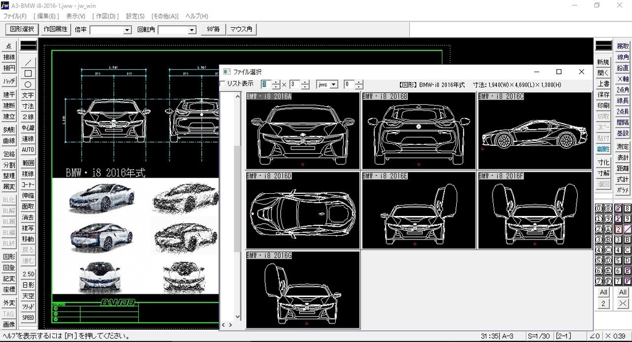Image resolution: width=632 pixels, height=342 pixels.
Task: Select the circle drawing tool icon
Action: (x=28, y=85)
